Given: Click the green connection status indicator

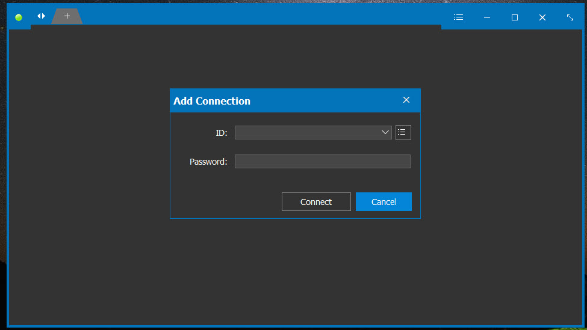Looking at the screenshot, I should tap(19, 17).
